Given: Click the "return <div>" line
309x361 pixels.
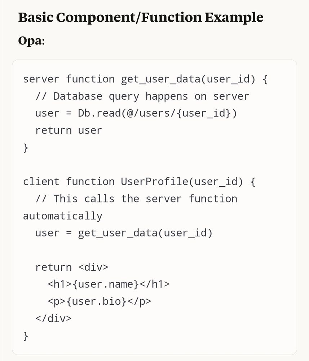Looking at the screenshot, I should (72, 267).
